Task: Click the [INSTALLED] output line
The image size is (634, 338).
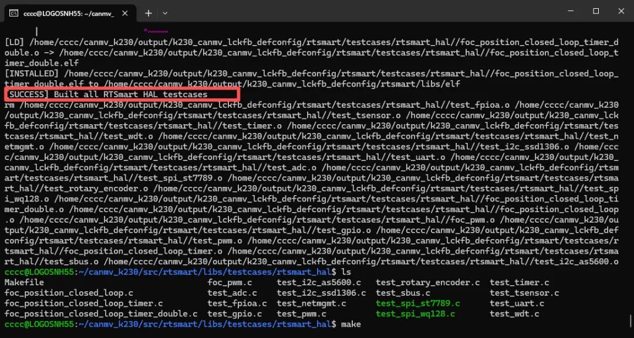Action: (x=311, y=78)
